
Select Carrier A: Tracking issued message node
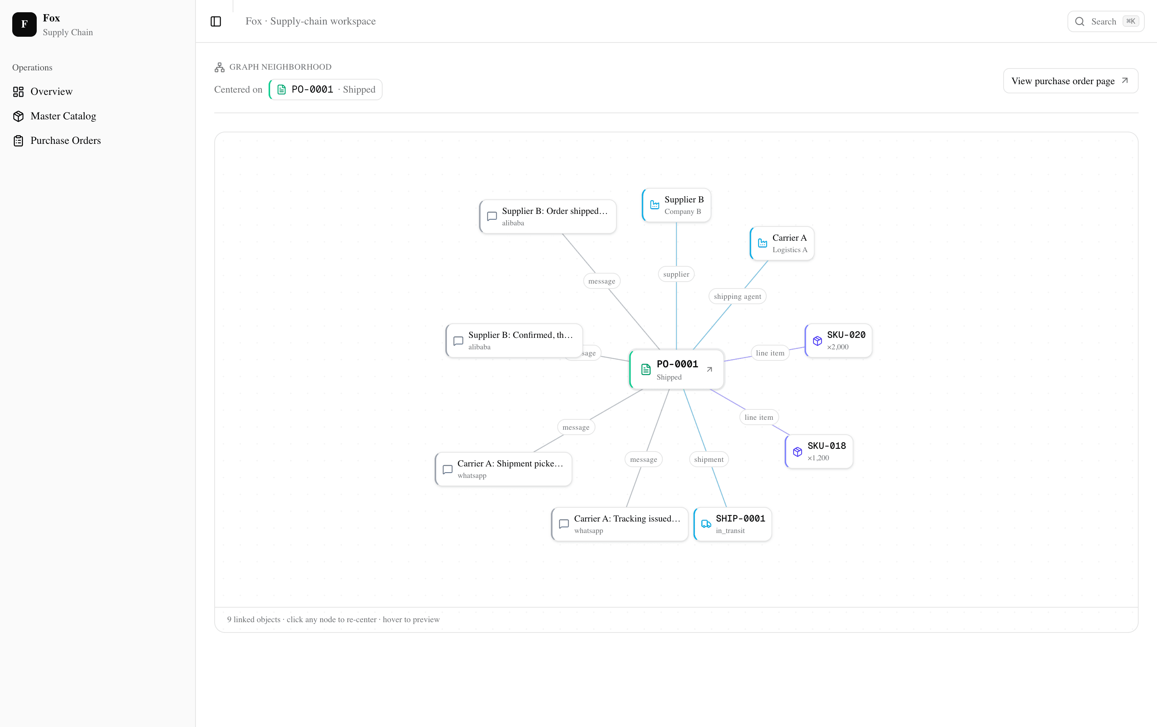pyautogui.click(x=620, y=524)
